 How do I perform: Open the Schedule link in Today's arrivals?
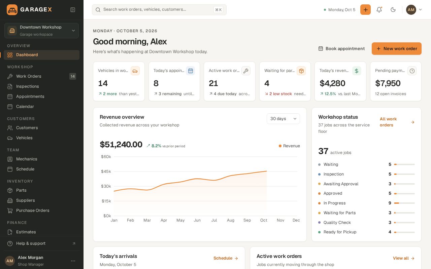tap(226, 258)
